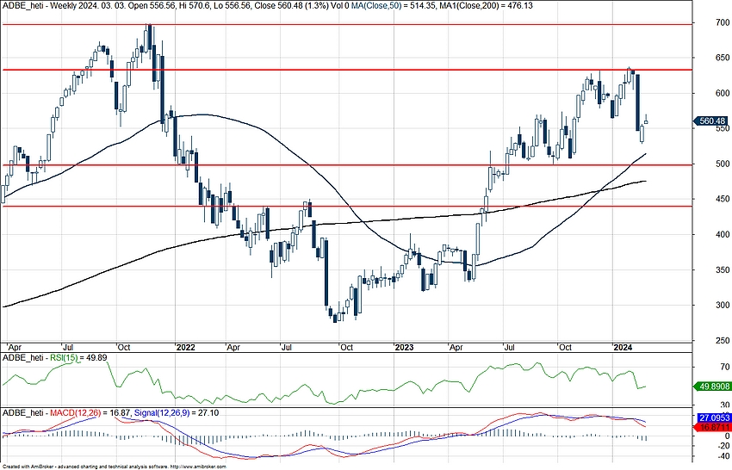Click the 600 price axis label
Image resolution: width=732 pixels, height=470 pixels.
[x=723, y=93]
